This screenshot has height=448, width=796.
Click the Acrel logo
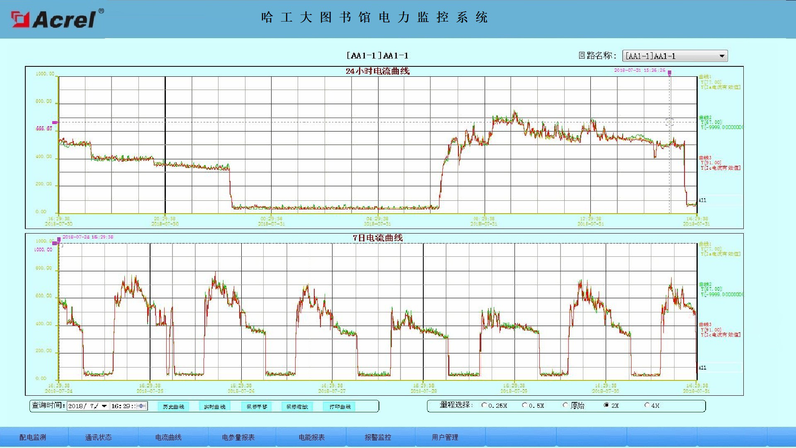57,19
